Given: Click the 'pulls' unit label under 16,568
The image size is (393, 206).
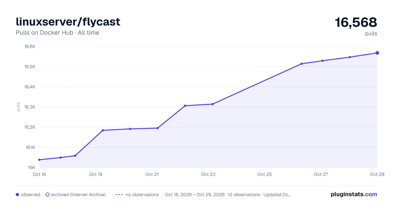Looking at the screenshot, I should (x=371, y=33).
